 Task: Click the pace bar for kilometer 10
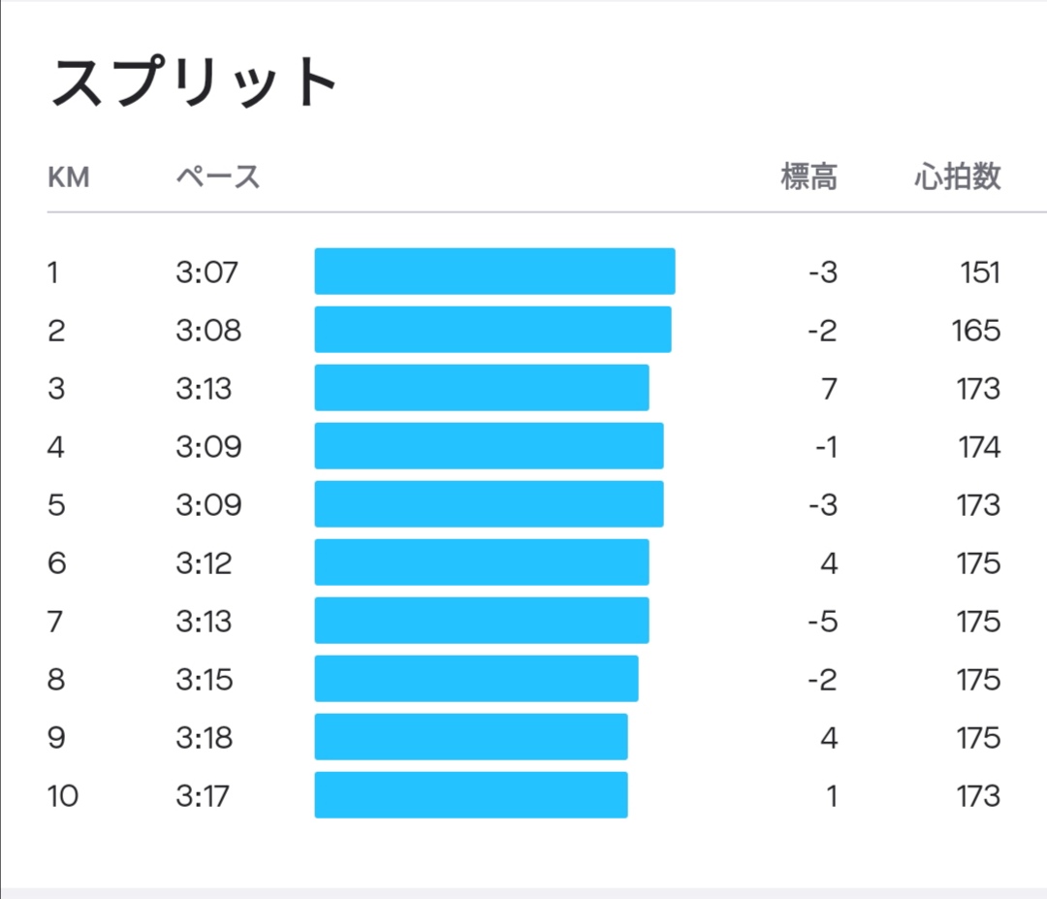coord(471,795)
